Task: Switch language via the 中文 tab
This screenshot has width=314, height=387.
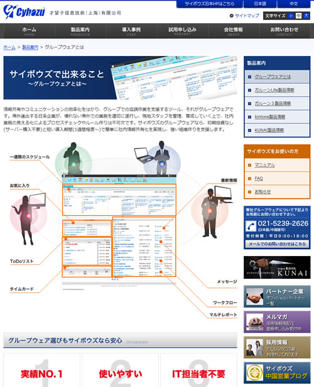Action: pyautogui.click(x=294, y=4)
